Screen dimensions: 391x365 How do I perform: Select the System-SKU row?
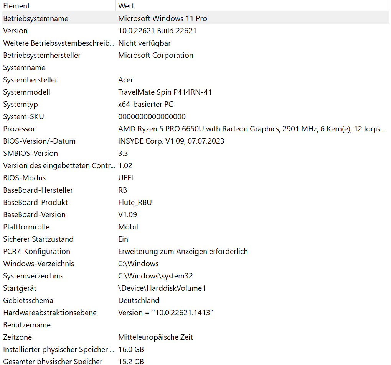point(196,116)
